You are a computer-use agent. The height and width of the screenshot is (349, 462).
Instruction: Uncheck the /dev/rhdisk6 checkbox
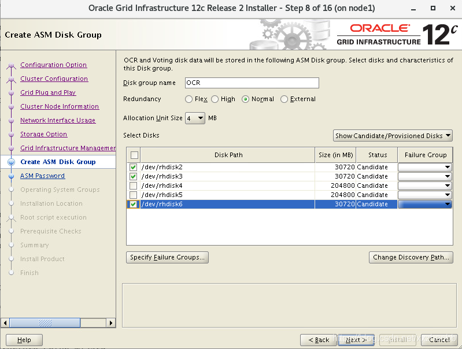(x=133, y=204)
